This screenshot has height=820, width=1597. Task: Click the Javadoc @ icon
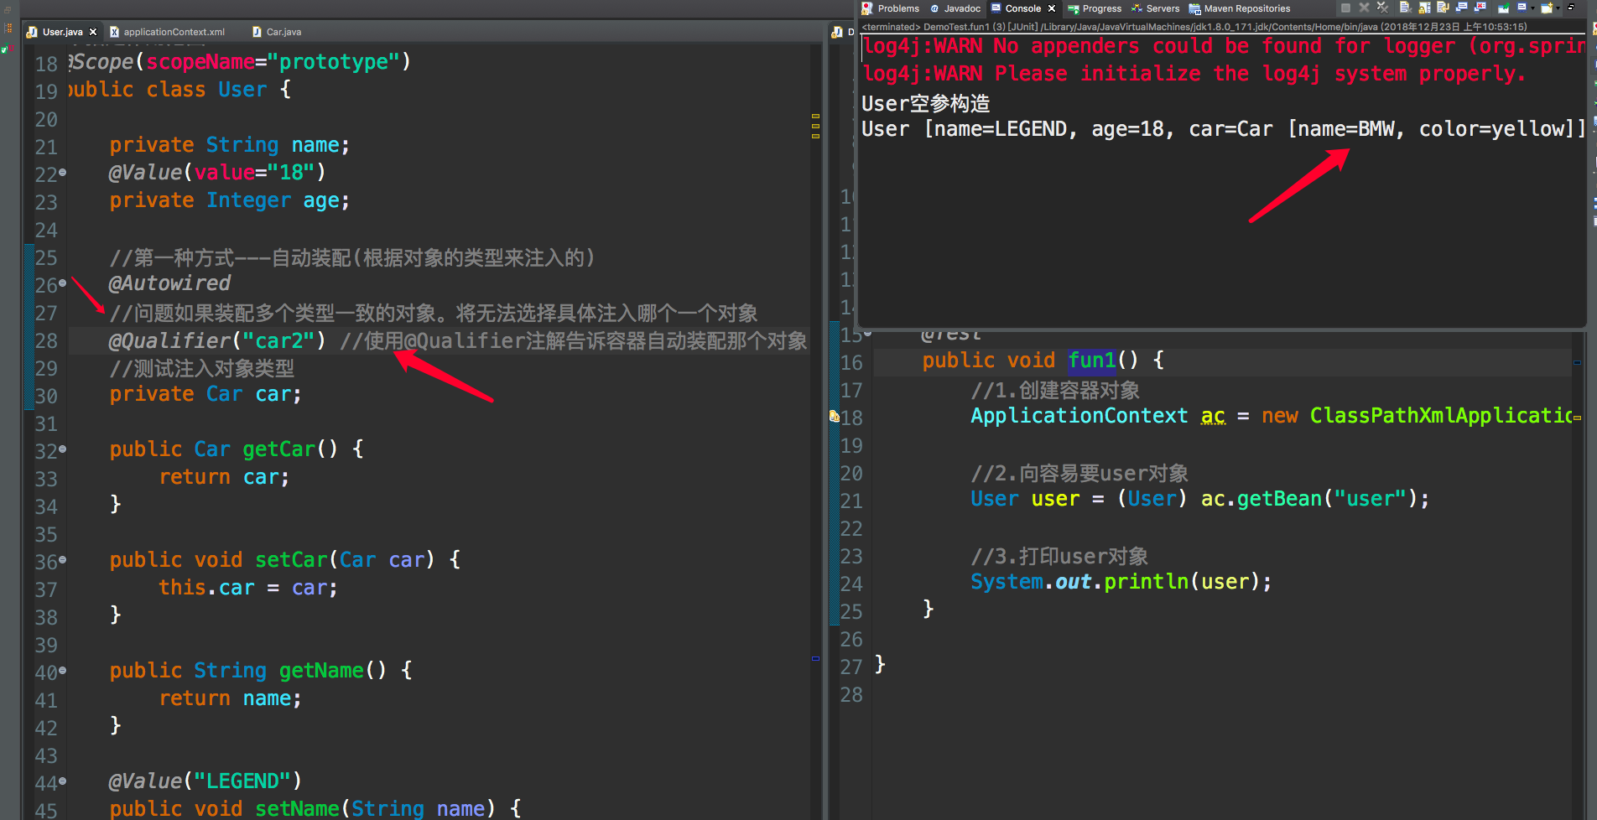tap(934, 8)
